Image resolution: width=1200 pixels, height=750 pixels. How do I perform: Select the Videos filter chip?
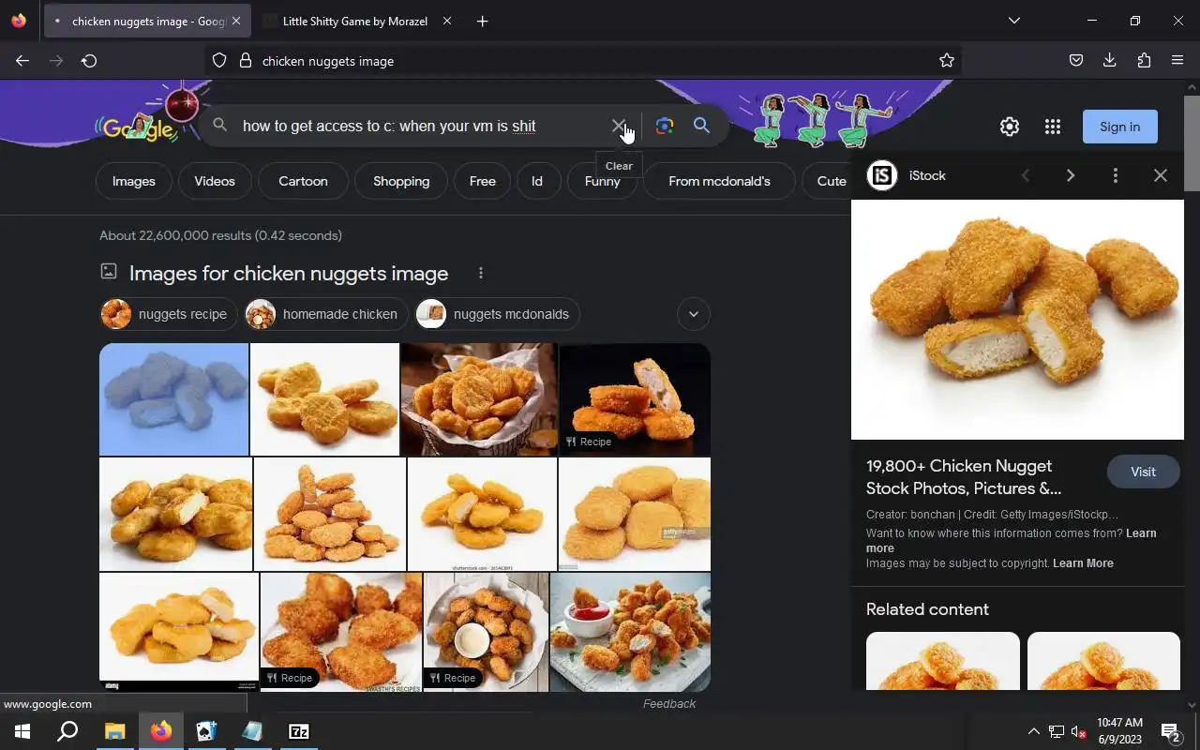click(215, 181)
